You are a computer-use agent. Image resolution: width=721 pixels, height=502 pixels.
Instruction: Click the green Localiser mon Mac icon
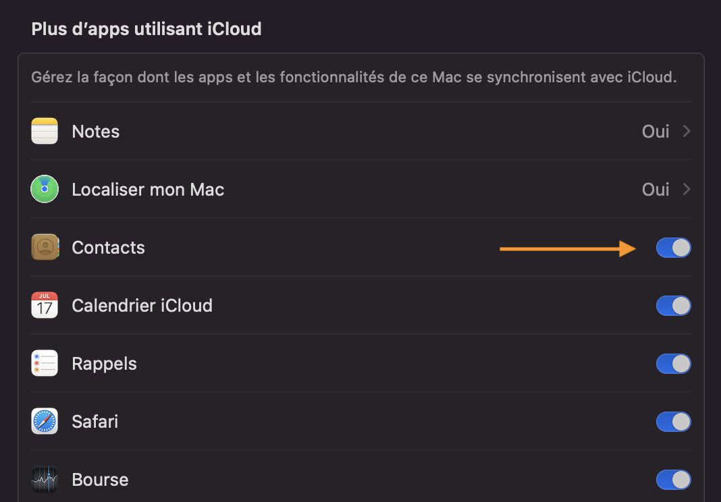pos(45,189)
